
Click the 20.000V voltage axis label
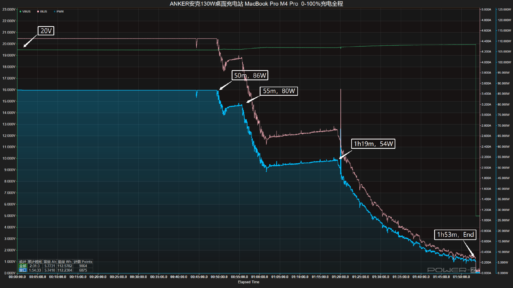pyautogui.click(x=9, y=44)
